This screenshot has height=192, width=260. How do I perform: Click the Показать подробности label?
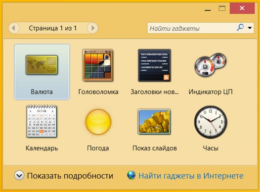[70, 176]
